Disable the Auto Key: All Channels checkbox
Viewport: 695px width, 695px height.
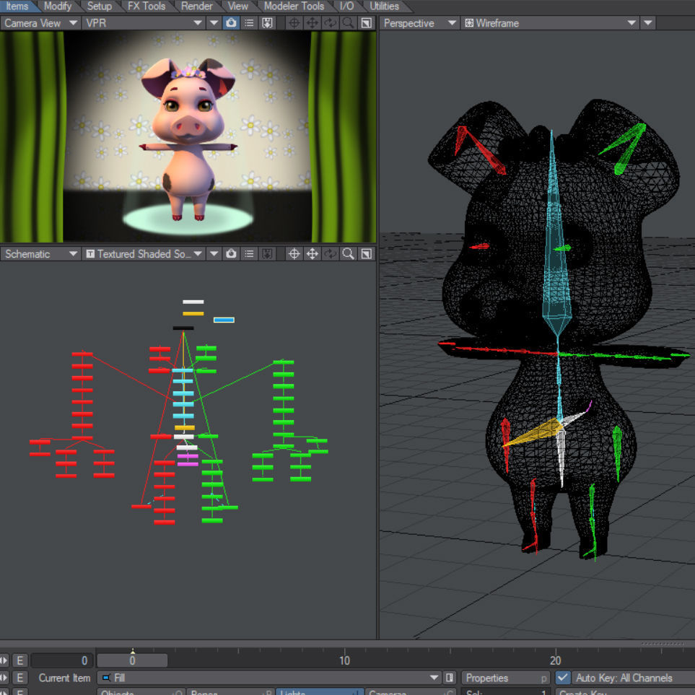pyautogui.click(x=562, y=678)
